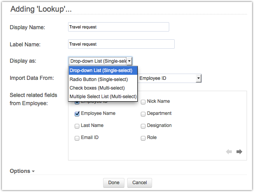The width and height of the screenshot is (254, 192).
Task: Focus the Label Name input field
Action: click(x=121, y=44)
